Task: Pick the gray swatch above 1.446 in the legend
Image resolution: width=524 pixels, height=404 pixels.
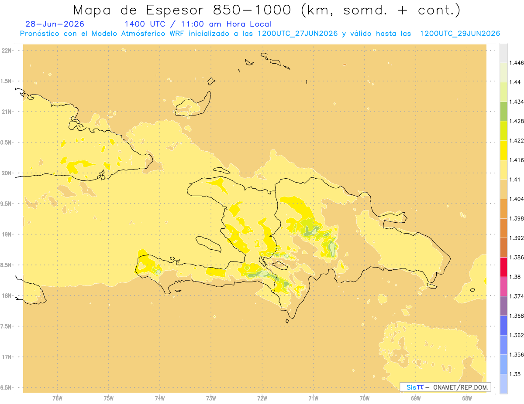Action: [503, 53]
